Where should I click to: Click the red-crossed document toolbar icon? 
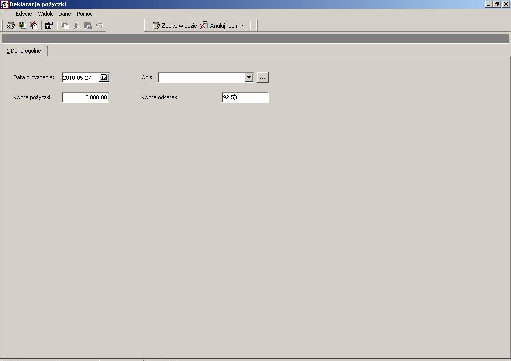[34, 25]
